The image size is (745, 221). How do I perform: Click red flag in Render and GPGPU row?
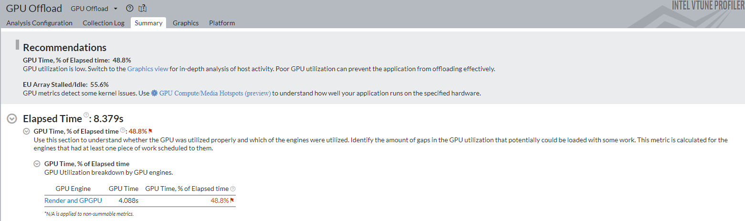[232, 200]
